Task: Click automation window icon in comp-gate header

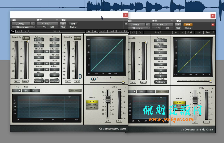Action: click(63, 24)
